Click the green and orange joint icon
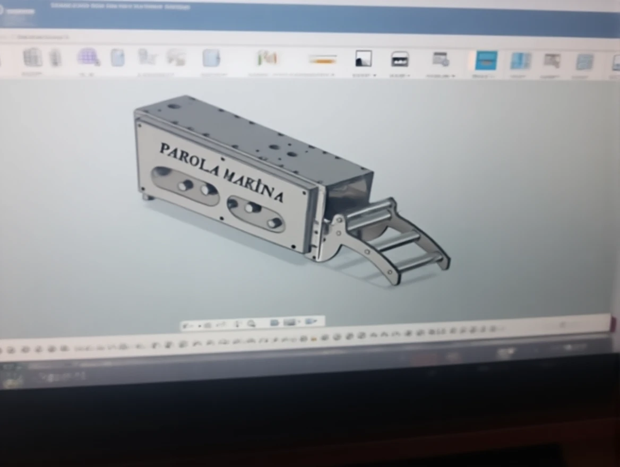This screenshot has width=620, height=467. [x=267, y=57]
